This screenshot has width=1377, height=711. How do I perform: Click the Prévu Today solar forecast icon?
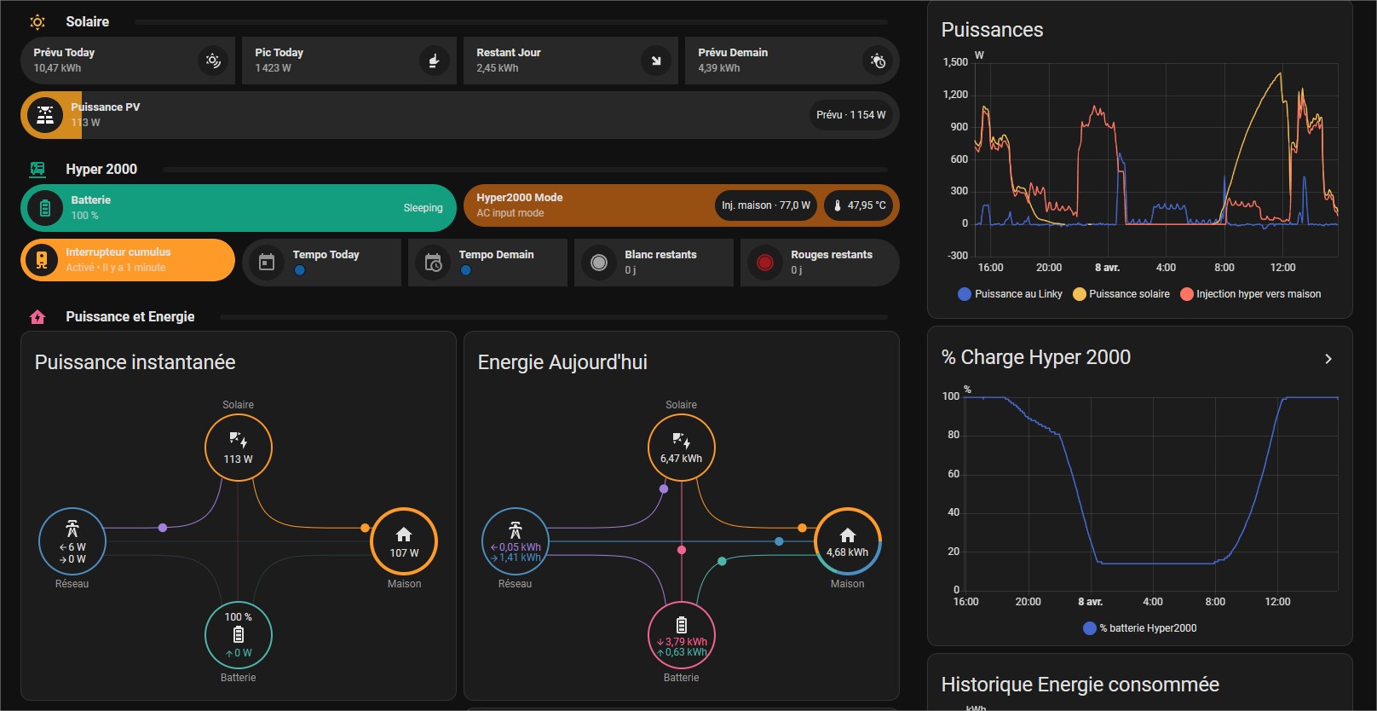213,61
